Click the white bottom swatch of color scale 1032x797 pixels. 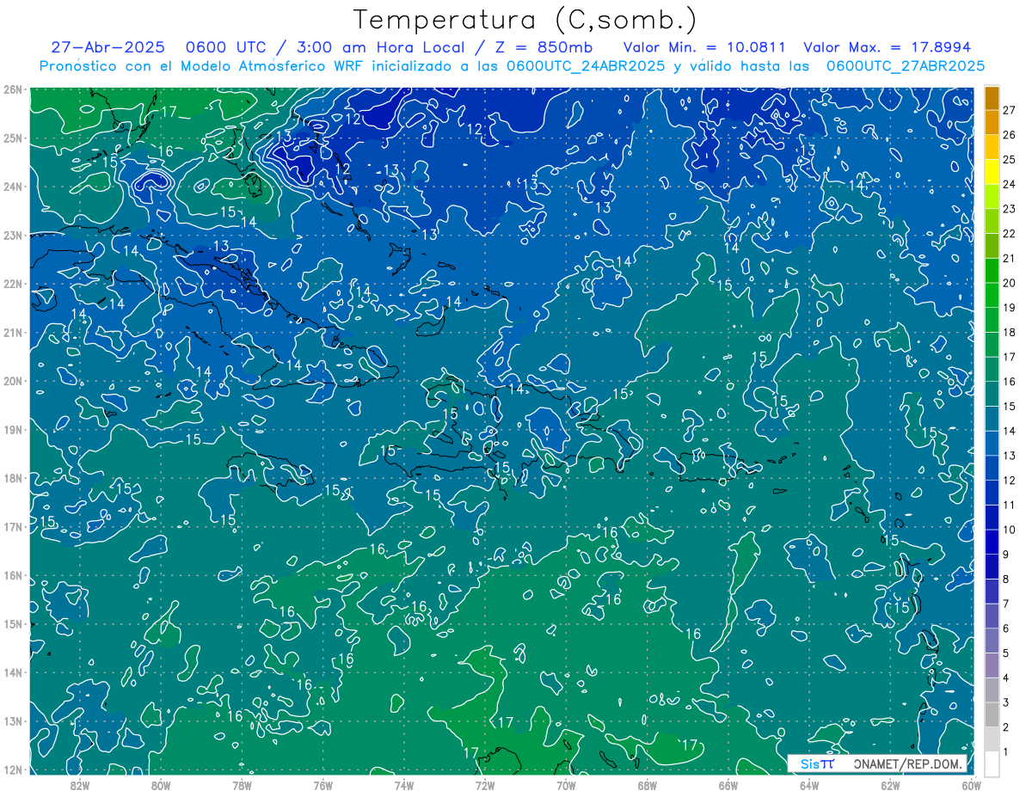(992, 763)
